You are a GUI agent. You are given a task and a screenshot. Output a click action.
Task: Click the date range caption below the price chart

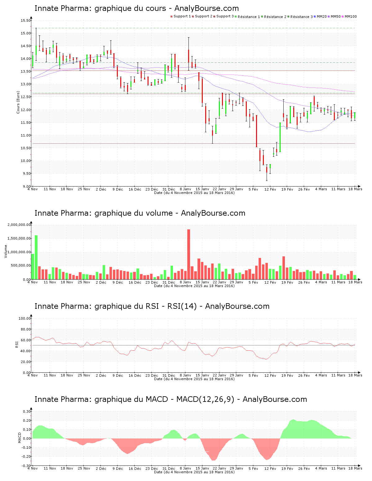[x=194, y=193]
